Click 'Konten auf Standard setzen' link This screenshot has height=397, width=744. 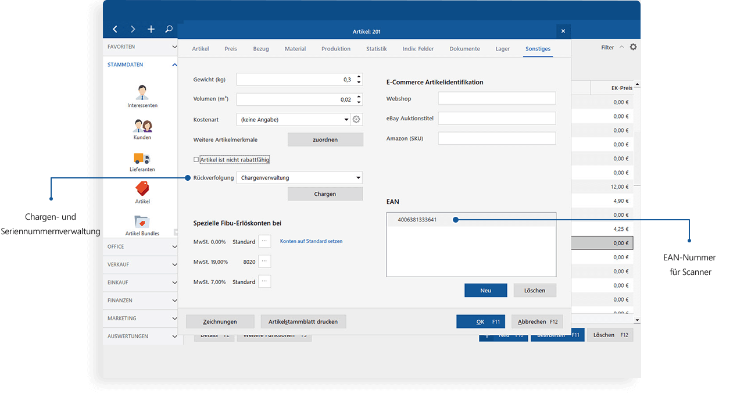click(311, 241)
